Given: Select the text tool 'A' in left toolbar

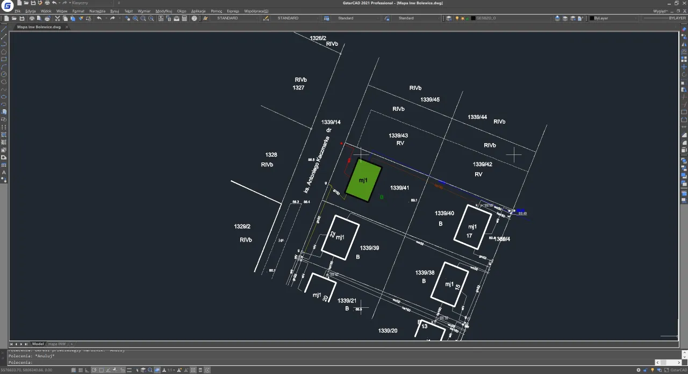Looking at the screenshot, I should coord(4,173).
